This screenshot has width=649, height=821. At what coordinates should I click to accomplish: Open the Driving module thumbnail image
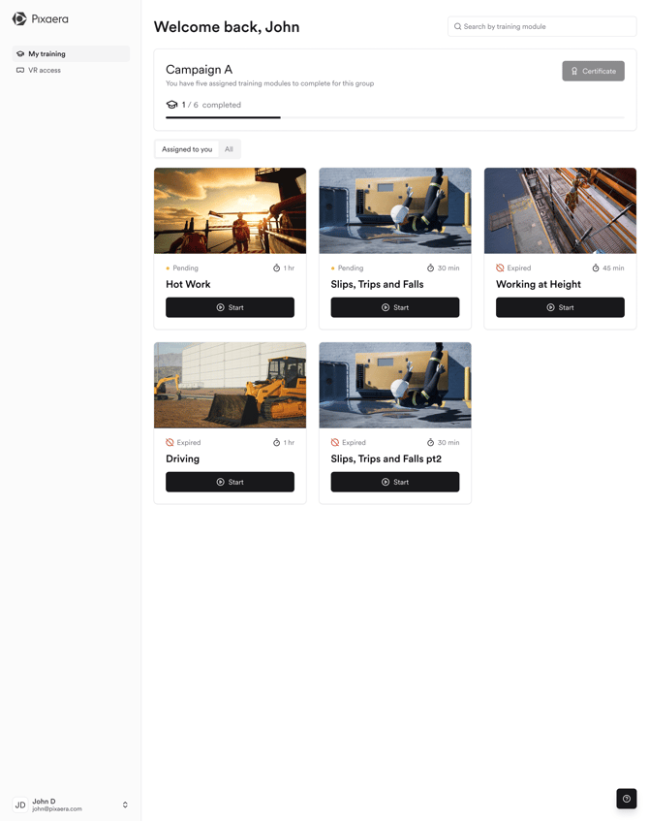pyautogui.click(x=230, y=385)
